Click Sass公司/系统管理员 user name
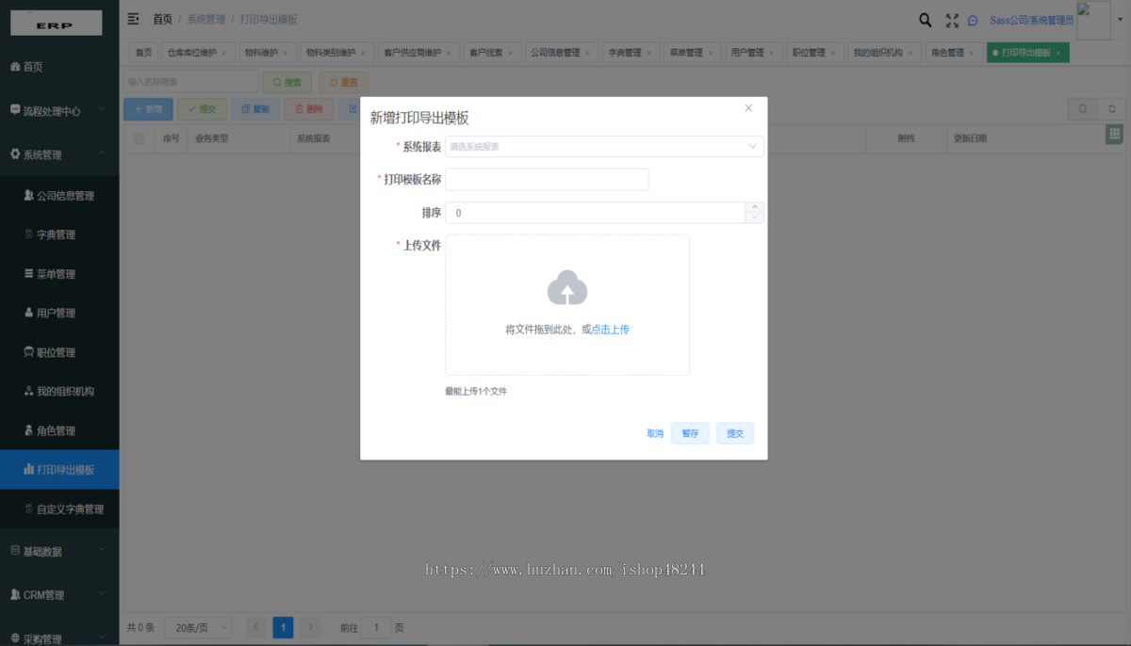The image size is (1131, 646). coord(1031,21)
